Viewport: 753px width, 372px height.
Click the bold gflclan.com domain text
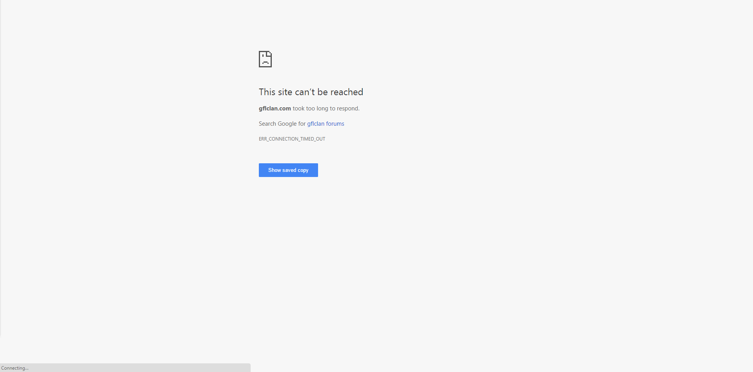coord(275,108)
